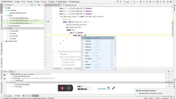Expand the Run tasks build node
176x99 pixels.
click(x=12, y=87)
